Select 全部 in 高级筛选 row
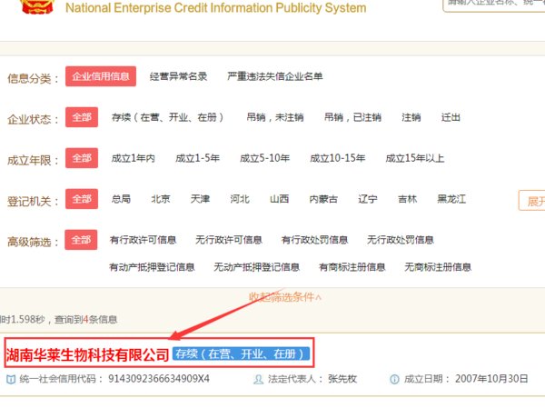The width and height of the screenshot is (545, 408). coord(82,240)
